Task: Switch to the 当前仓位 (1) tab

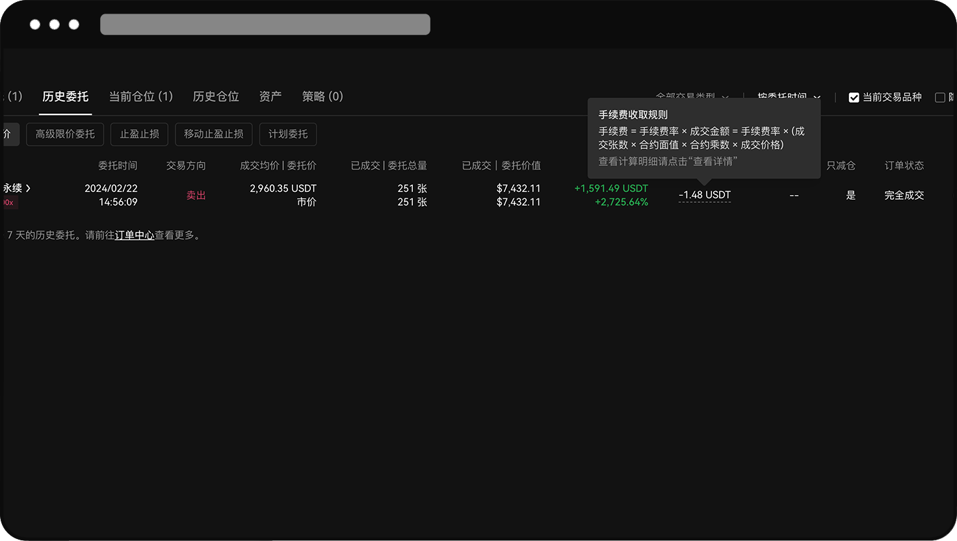Action: [140, 96]
